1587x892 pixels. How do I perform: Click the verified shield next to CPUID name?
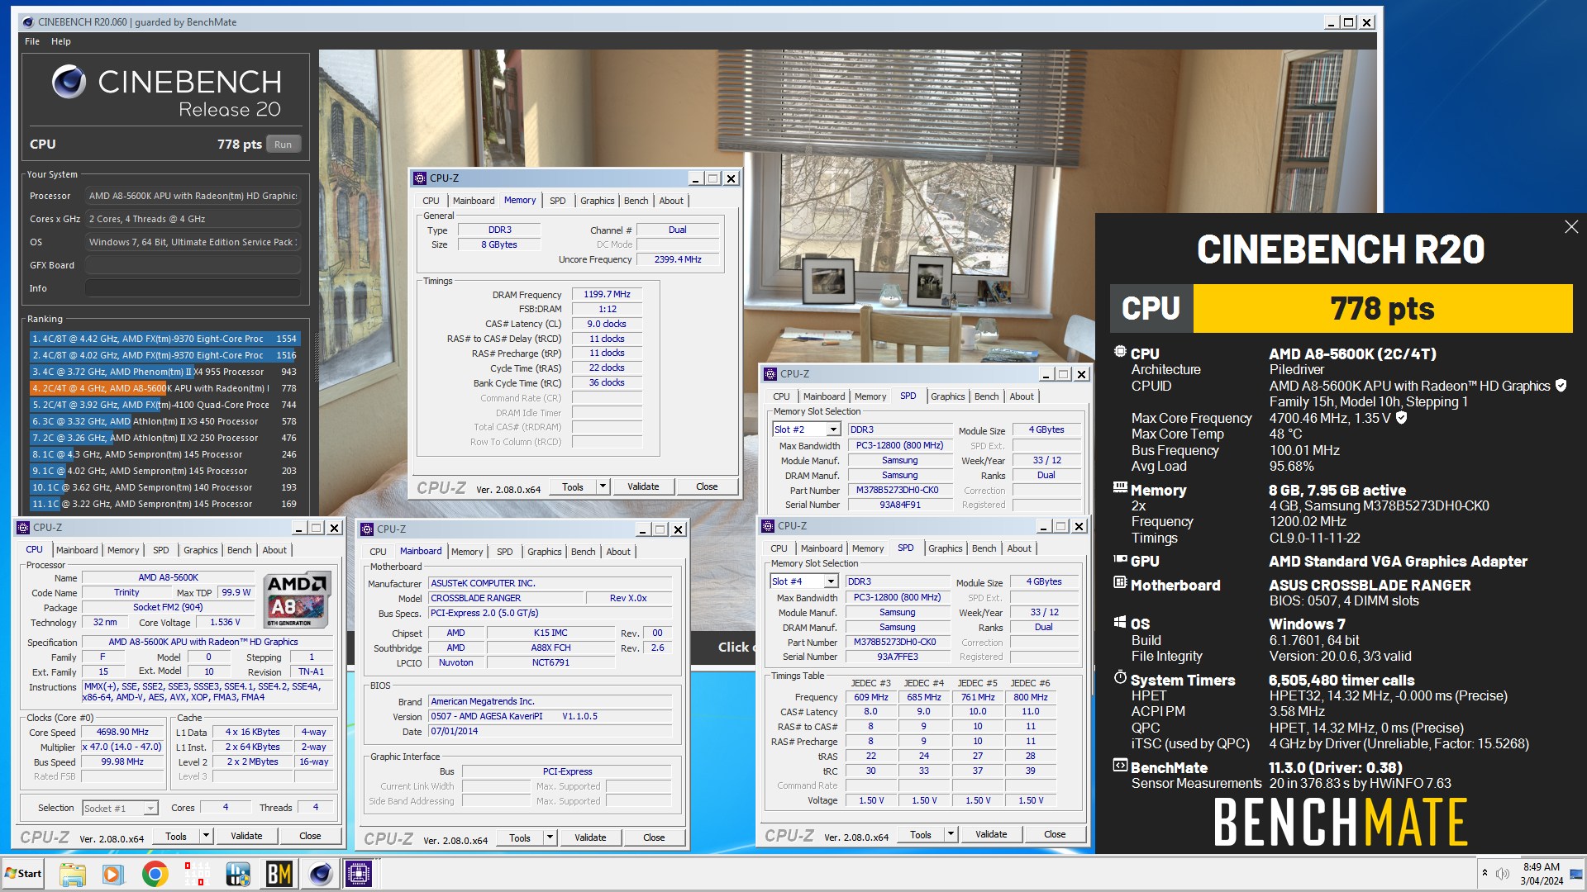(1561, 386)
